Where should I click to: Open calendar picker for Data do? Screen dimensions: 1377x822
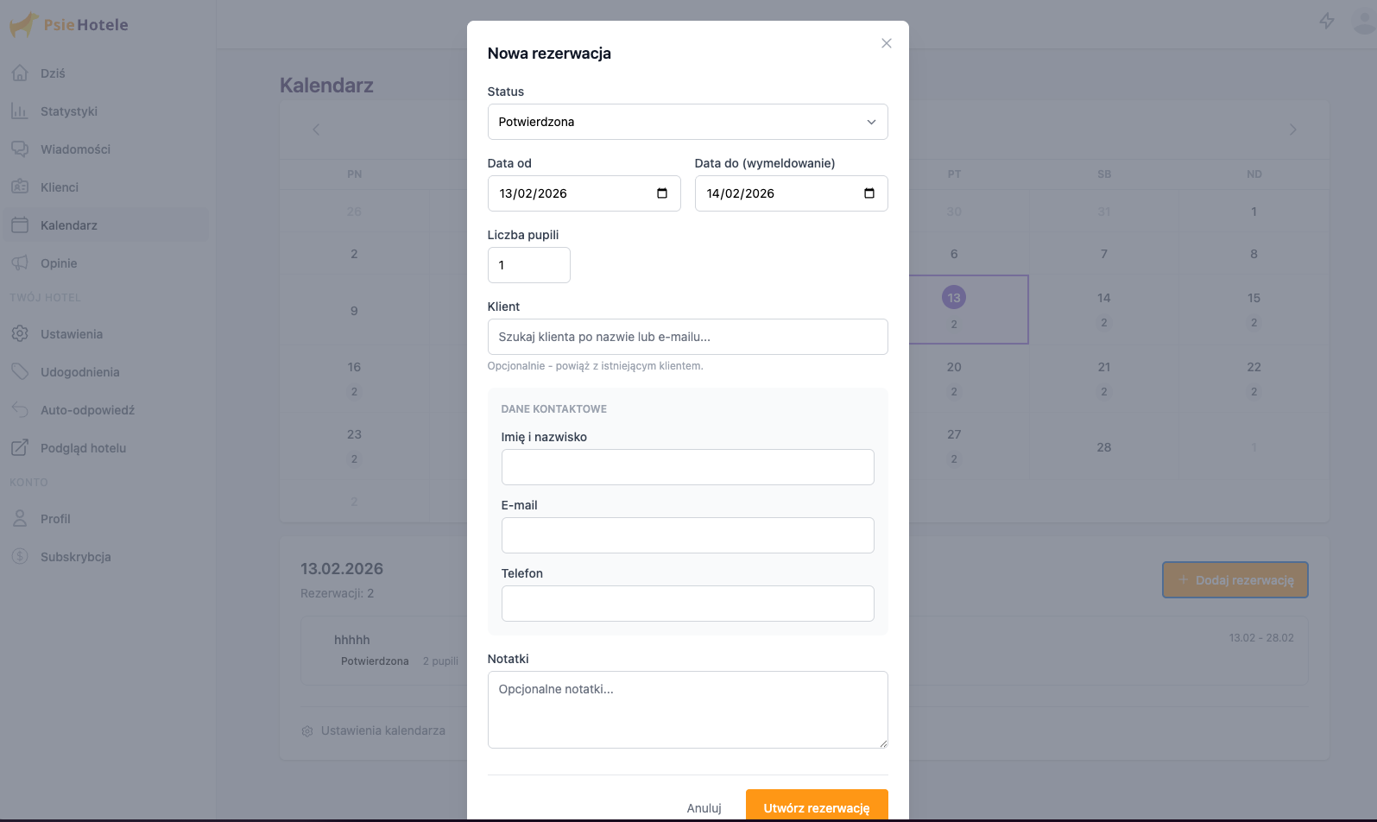869,193
